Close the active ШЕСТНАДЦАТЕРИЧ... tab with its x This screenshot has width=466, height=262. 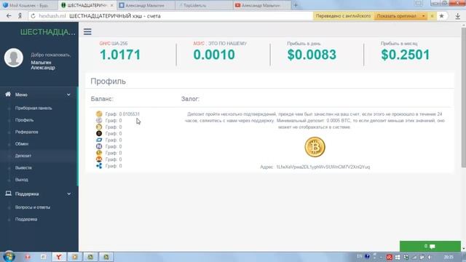click(x=111, y=5)
